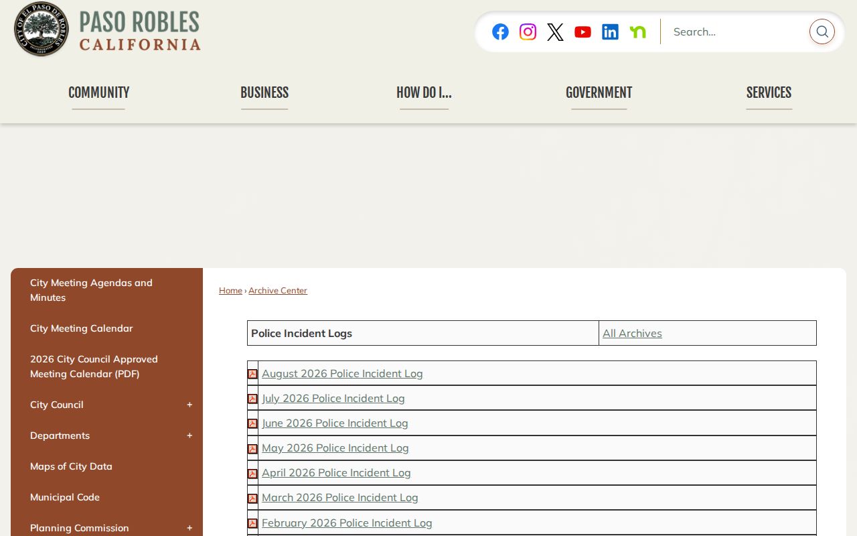Expand the Planning Commission sidebar submenu

pyautogui.click(x=189, y=528)
